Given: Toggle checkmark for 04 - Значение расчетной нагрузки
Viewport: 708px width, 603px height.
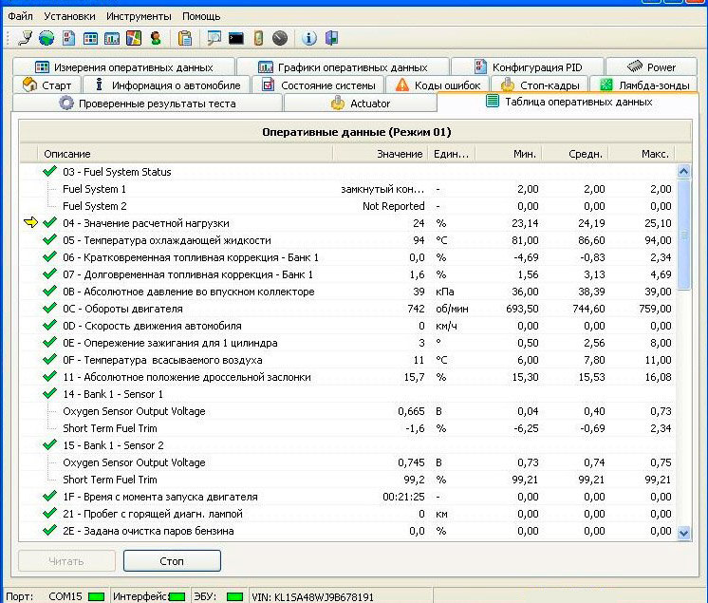Looking at the screenshot, I should coord(49,222).
